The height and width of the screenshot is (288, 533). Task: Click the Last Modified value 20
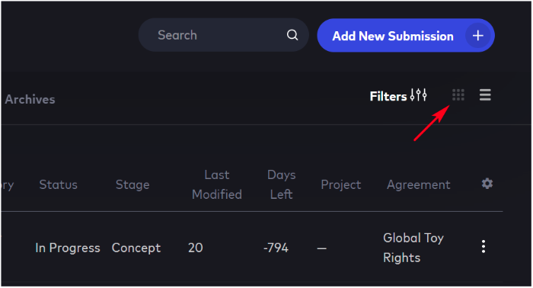tap(196, 248)
